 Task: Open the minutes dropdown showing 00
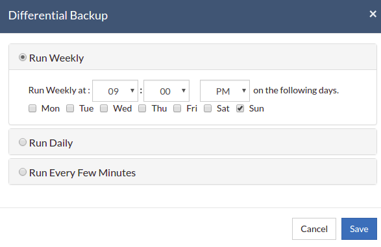[x=166, y=91]
